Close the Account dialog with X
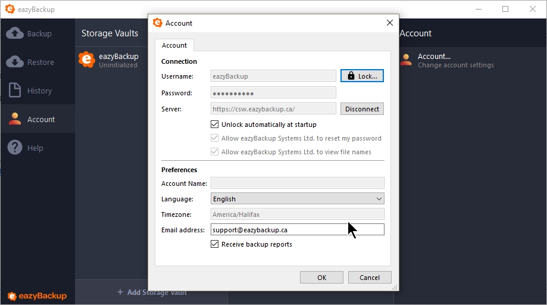 390,23
